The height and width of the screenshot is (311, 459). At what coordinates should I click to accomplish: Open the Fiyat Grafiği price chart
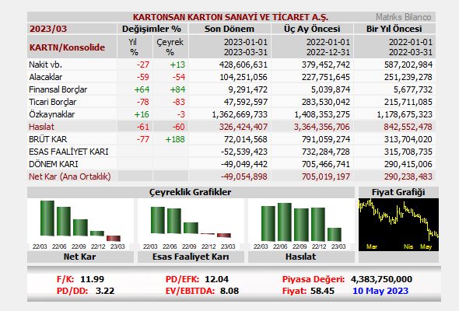click(x=398, y=225)
